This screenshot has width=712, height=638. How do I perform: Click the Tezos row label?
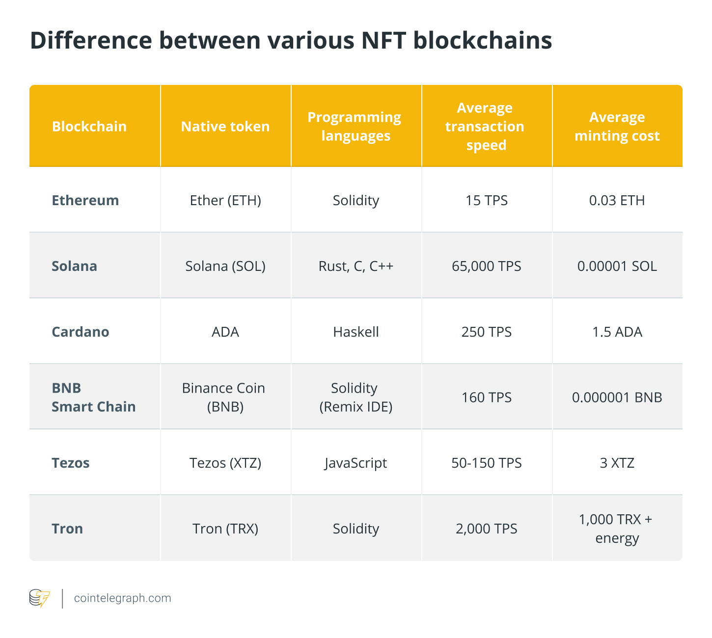coord(71,463)
